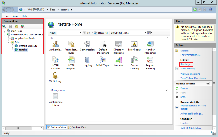Click View Applications link
The height and width of the screenshot is (137, 218).
pos(190,74)
